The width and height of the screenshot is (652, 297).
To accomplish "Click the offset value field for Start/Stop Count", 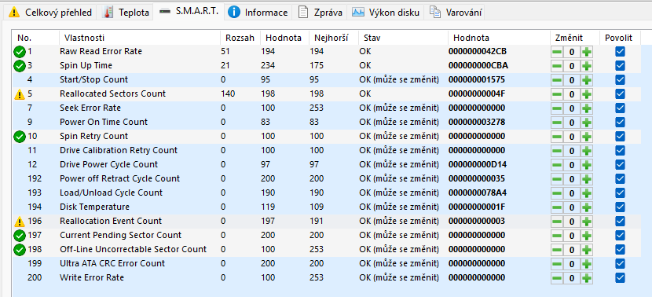I will (572, 80).
